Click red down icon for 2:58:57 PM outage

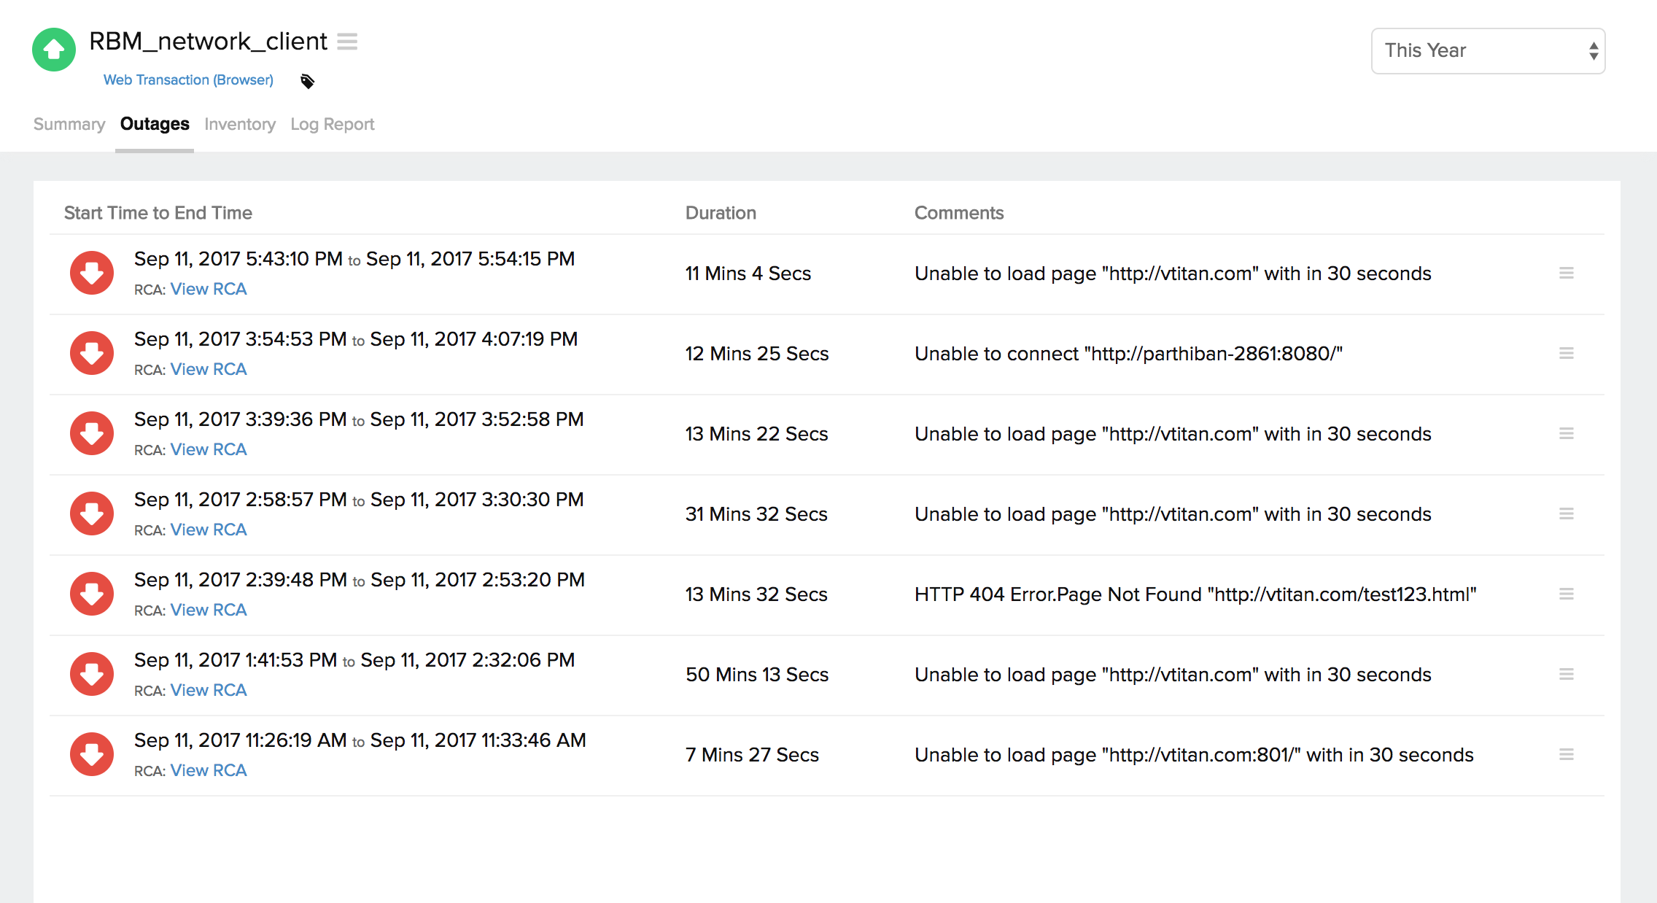tap(92, 513)
